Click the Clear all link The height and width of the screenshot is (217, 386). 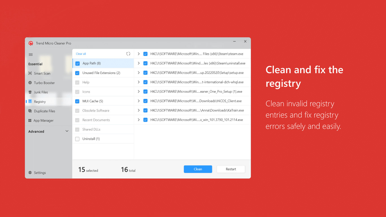click(81, 54)
